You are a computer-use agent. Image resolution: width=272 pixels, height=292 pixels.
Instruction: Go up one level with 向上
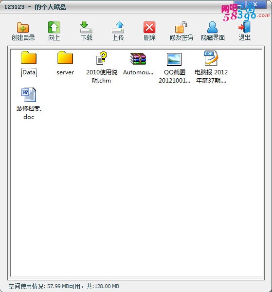pos(54,27)
